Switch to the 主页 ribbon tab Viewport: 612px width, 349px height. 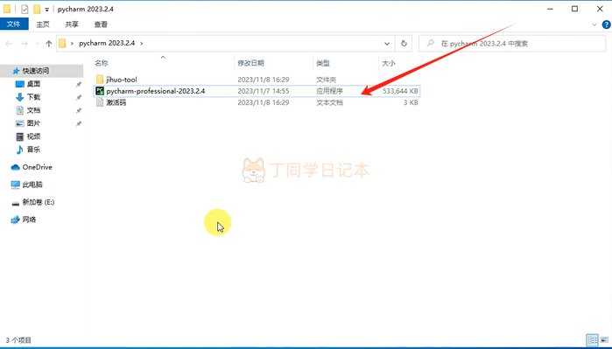(43, 24)
